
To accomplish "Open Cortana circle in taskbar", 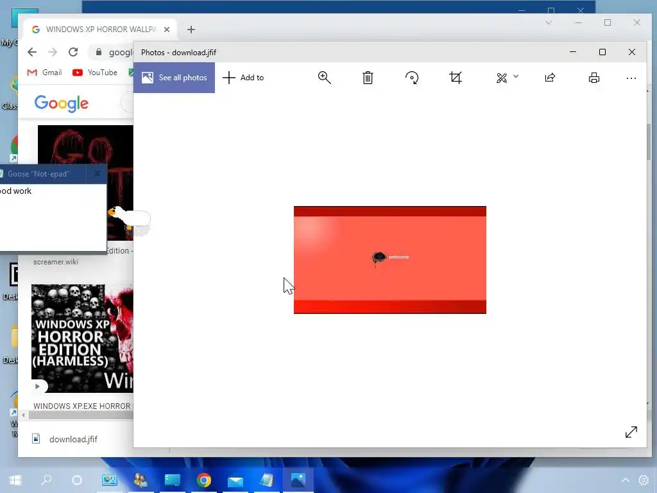I will 77,480.
